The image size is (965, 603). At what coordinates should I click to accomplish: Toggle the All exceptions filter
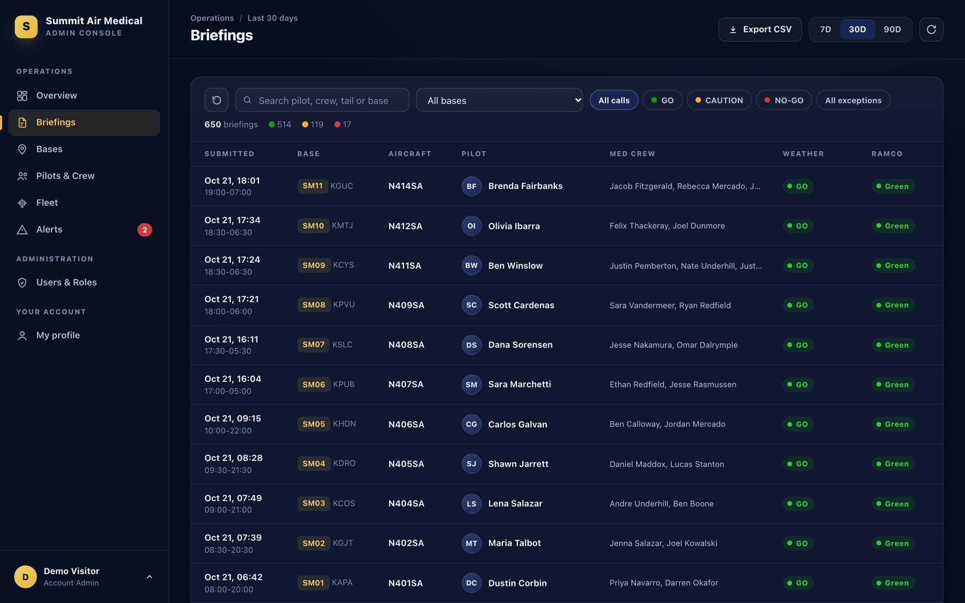[853, 100]
